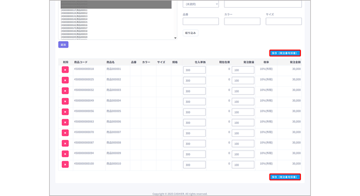Click the 絞り込み filter button
This screenshot has width=360, height=196.
coord(190,33)
